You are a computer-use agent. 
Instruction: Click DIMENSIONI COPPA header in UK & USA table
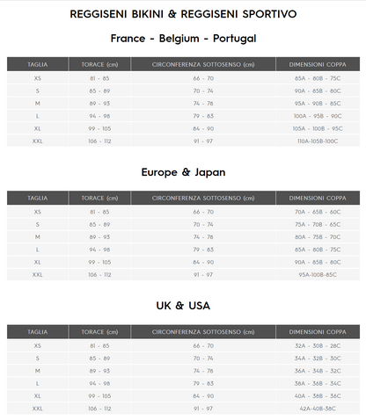pos(318,332)
